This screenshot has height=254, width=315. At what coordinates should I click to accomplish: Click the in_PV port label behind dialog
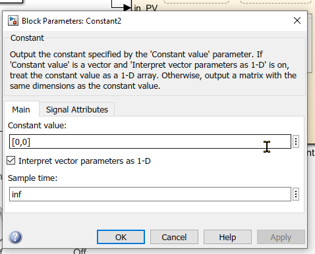146,8
